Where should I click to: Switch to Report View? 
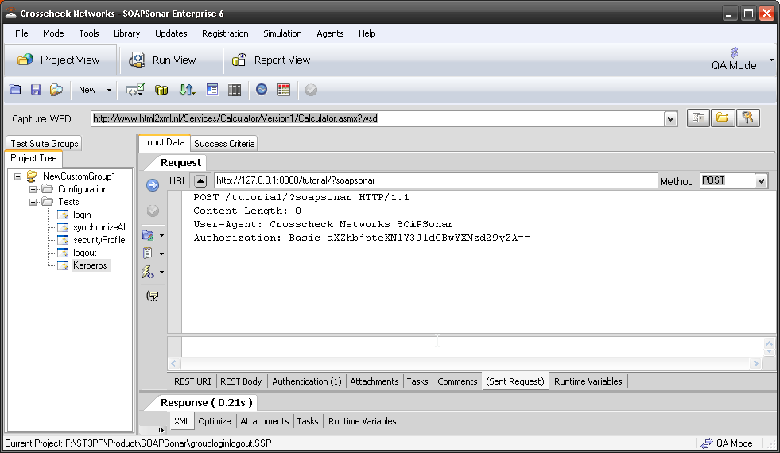pos(272,60)
